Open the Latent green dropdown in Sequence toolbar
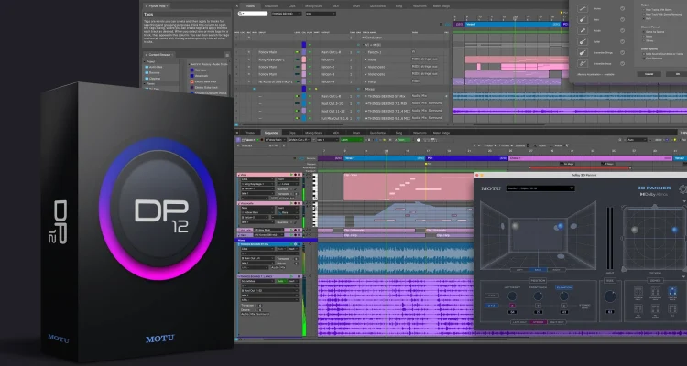The height and width of the screenshot is (366, 687). [352, 140]
